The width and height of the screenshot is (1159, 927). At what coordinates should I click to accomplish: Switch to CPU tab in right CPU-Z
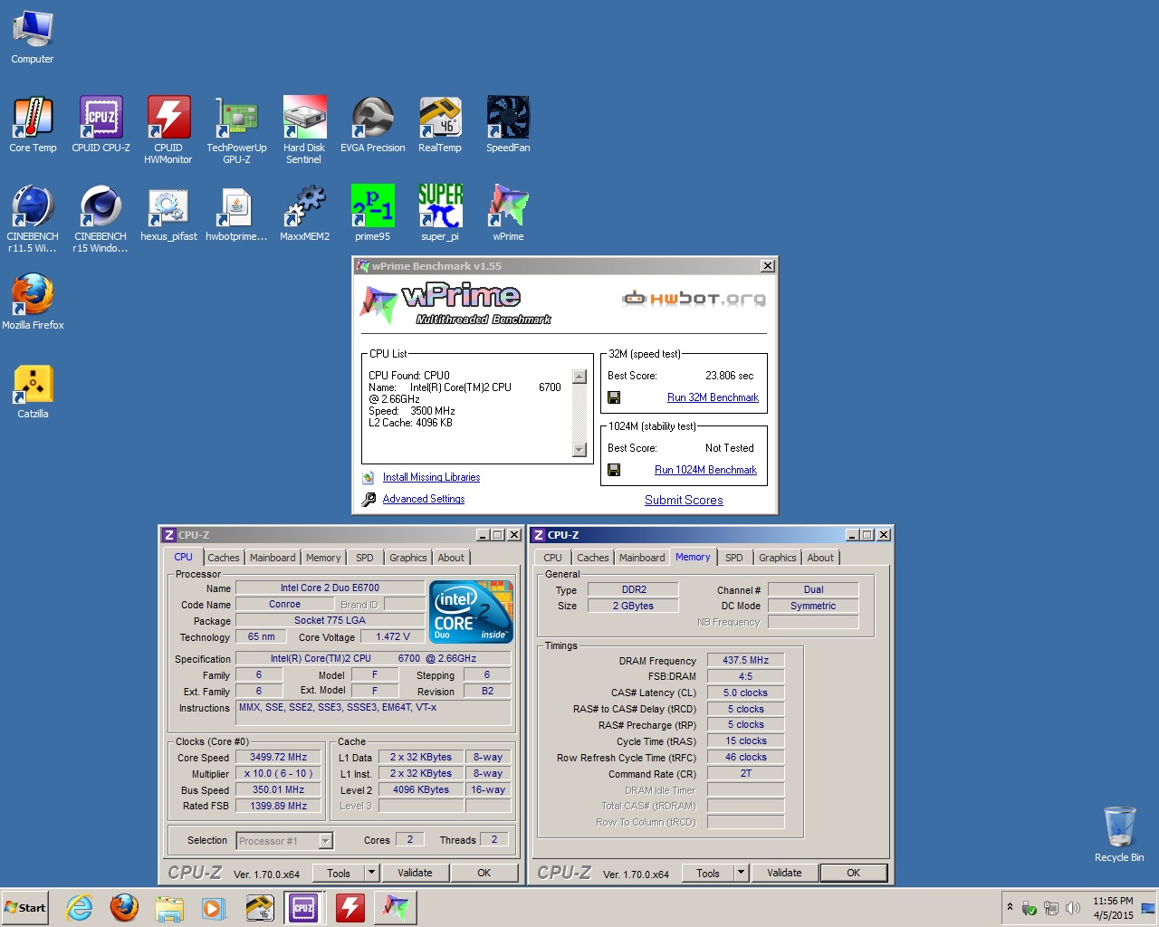552,558
